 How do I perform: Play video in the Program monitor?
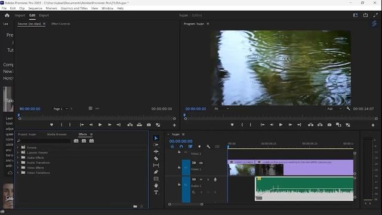coord(281,125)
